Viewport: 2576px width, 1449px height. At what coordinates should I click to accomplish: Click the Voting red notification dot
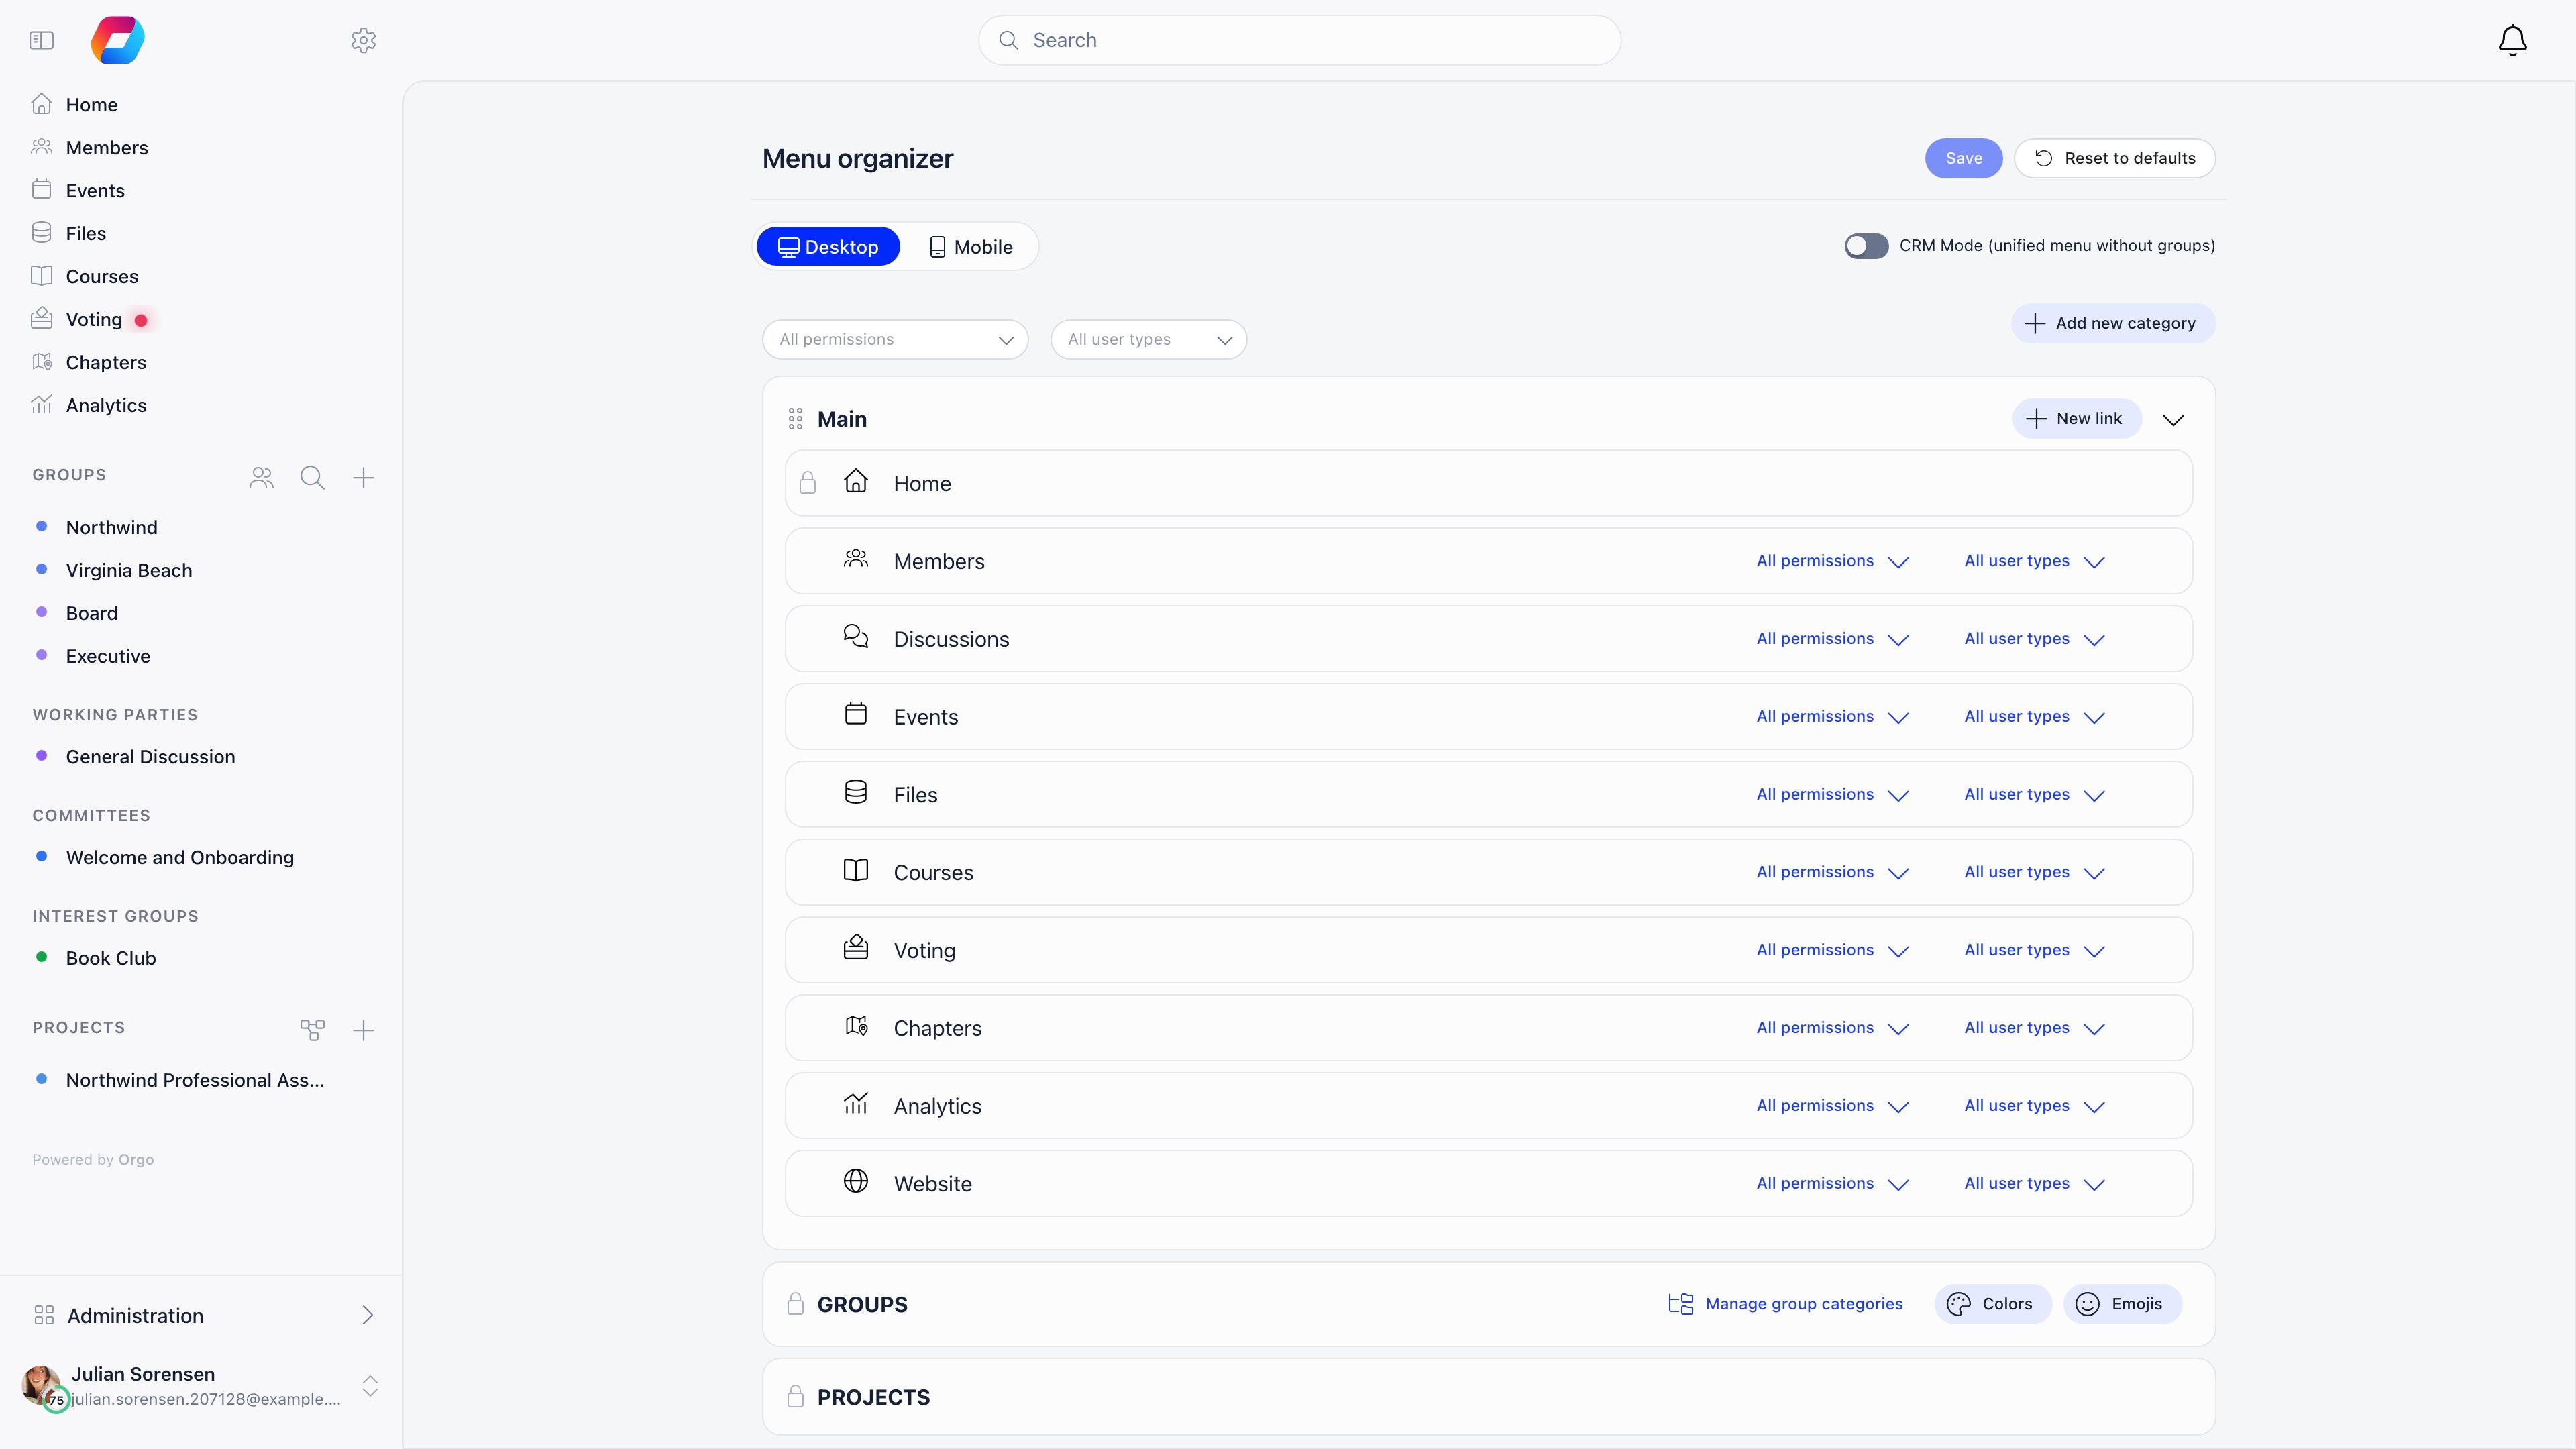[141, 321]
